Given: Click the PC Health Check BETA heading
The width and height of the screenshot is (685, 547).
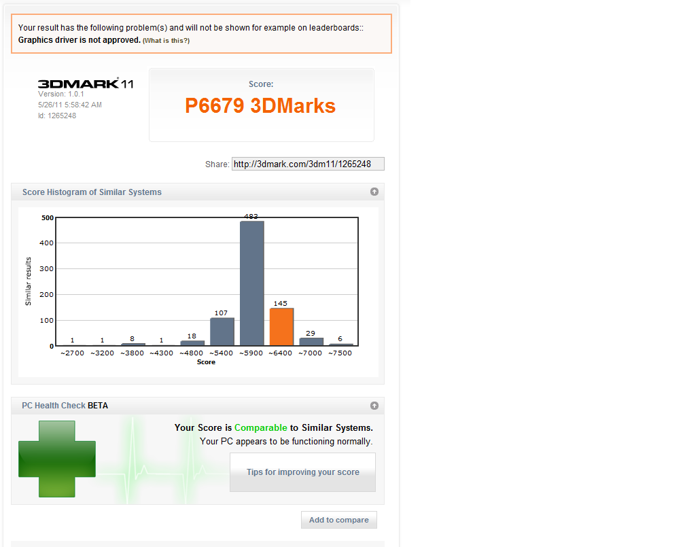Looking at the screenshot, I should pos(65,406).
